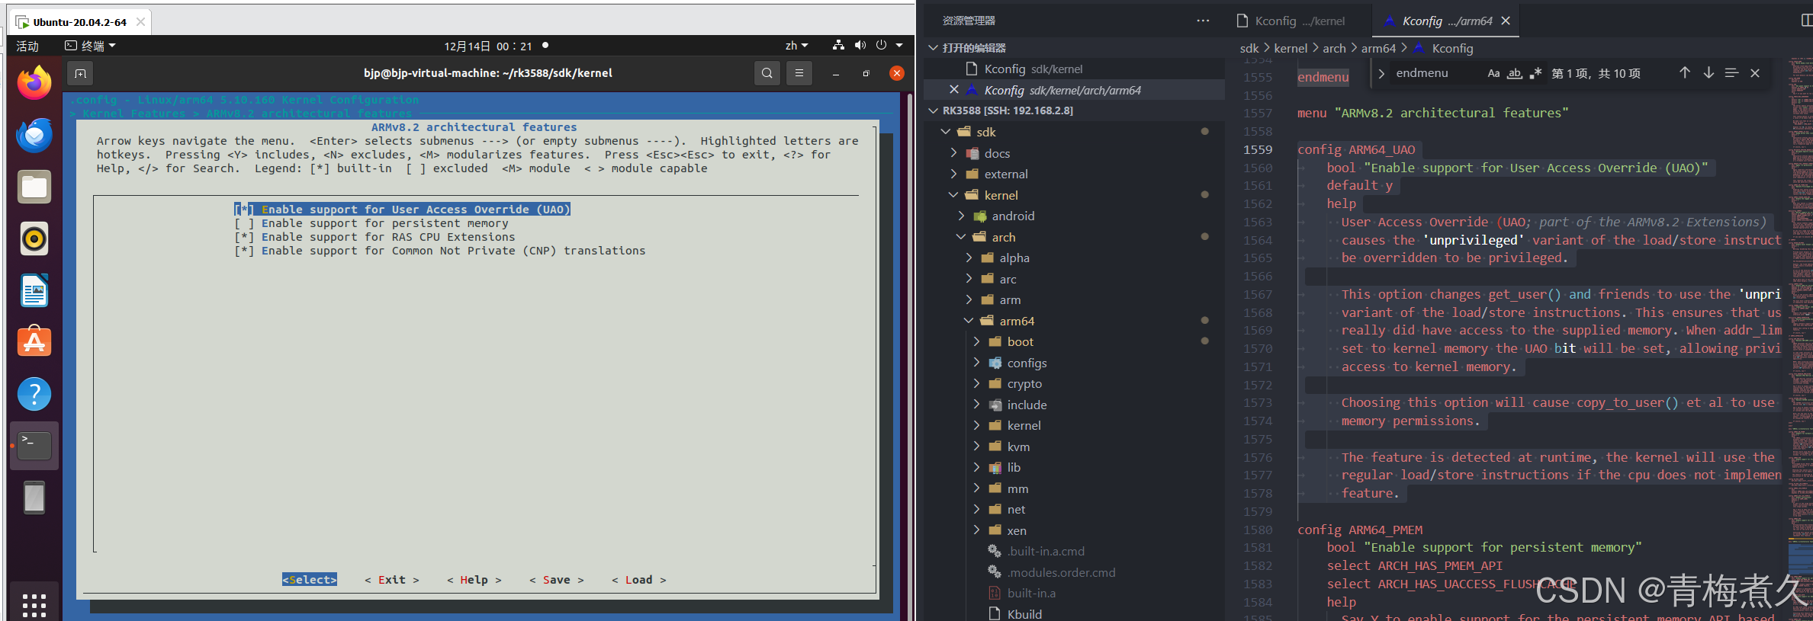The image size is (1813, 621).
Task: Go to next match in find widget
Action: (x=1709, y=73)
